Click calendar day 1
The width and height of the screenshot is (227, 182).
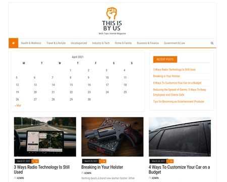(x=71, y=70)
